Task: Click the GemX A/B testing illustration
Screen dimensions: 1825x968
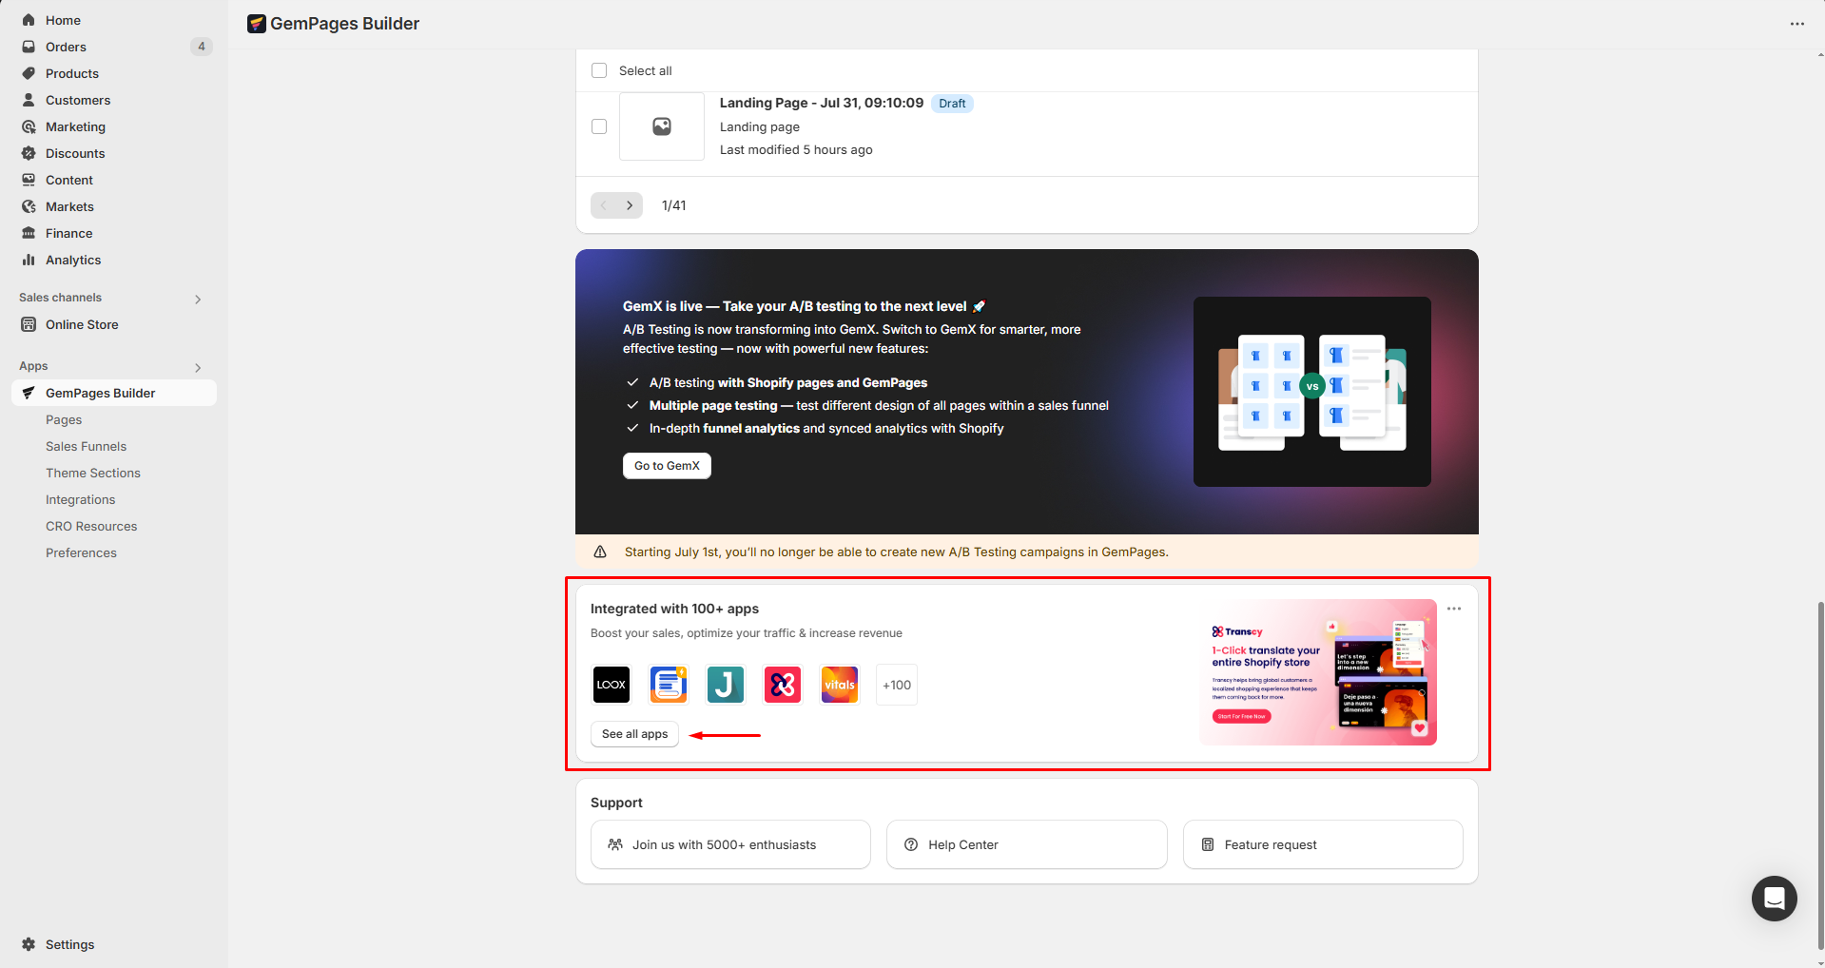Action: (1312, 392)
